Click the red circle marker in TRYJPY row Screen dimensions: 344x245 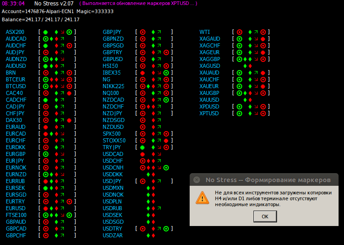point(166,147)
